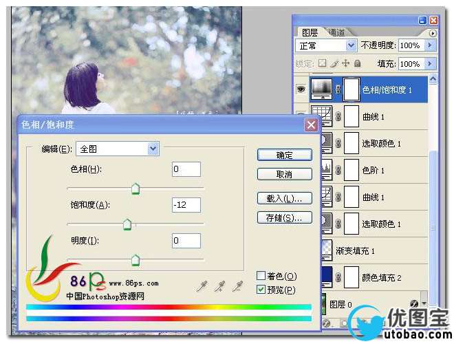The image size is (454, 344).
Task: Click the 饱和度(A) value field
Action: point(186,205)
